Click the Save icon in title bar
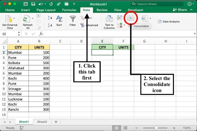197x131 pixels. pos(33,4)
